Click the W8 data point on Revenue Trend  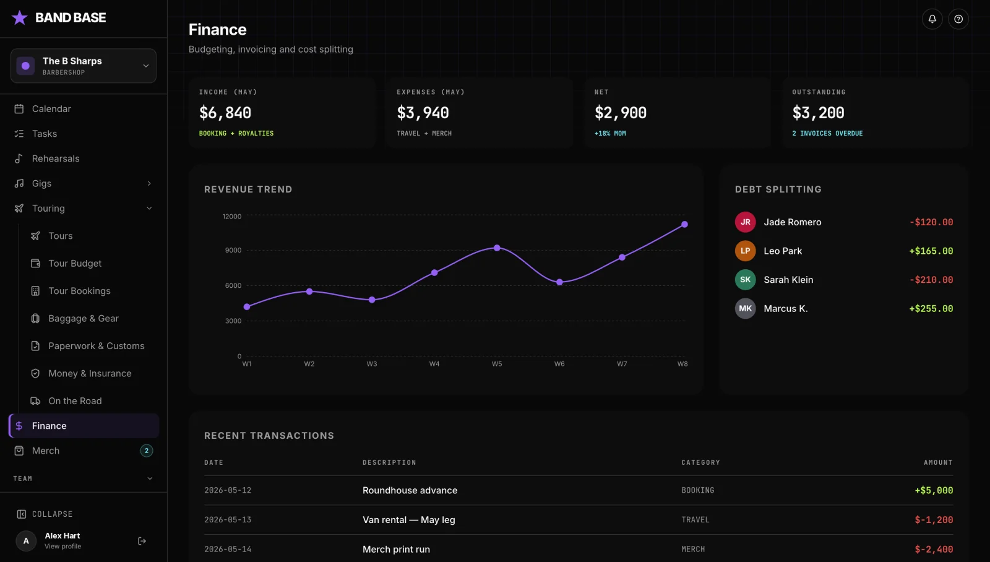(684, 225)
